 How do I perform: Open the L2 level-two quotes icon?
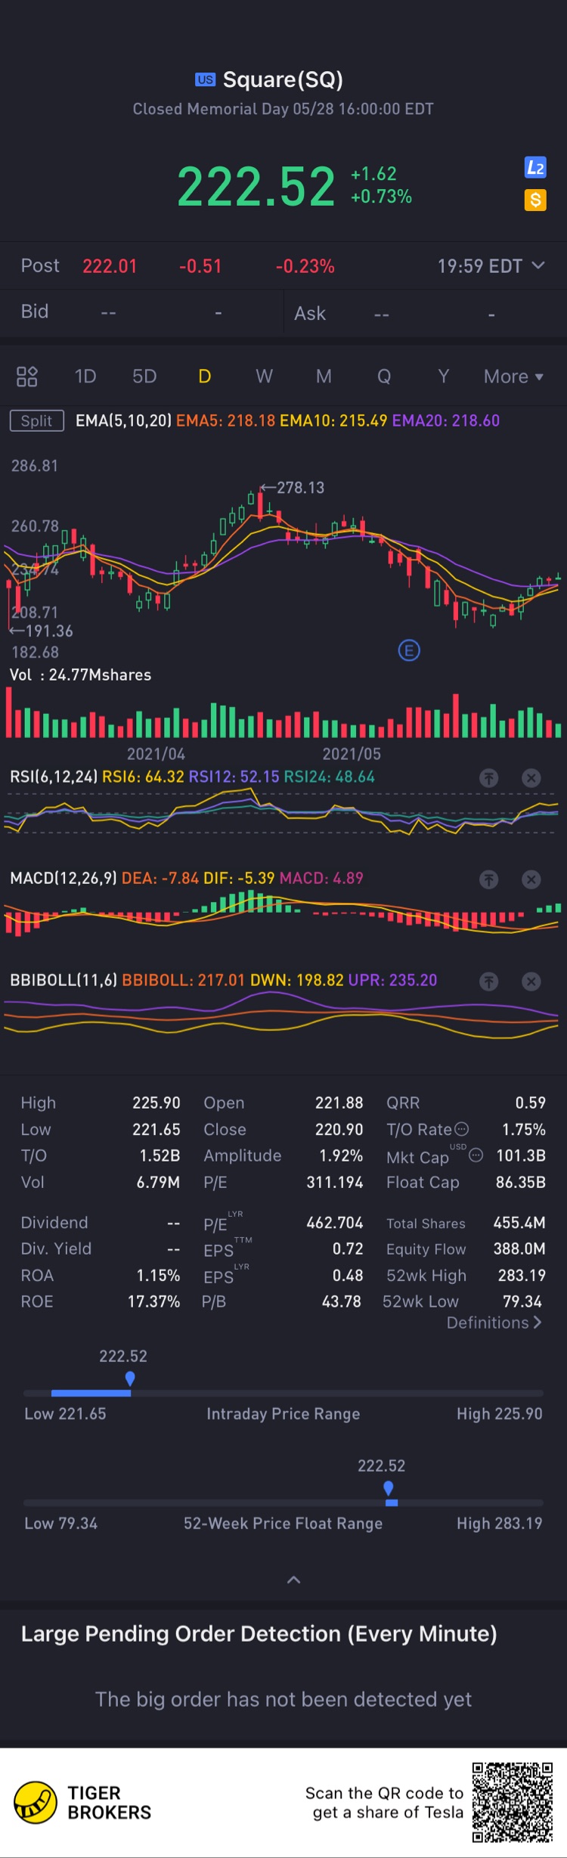[x=535, y=168]
